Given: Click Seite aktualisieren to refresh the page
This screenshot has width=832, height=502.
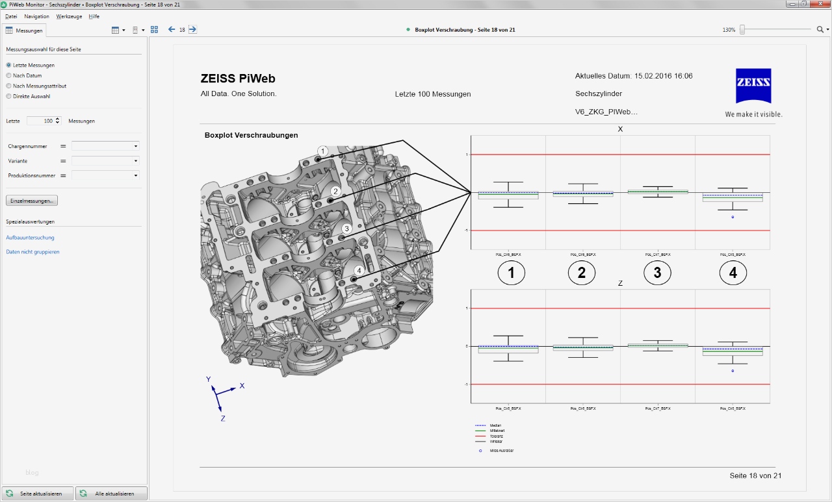Looking at the screenshot, I should pyautogui.click(x=38, y=494).
